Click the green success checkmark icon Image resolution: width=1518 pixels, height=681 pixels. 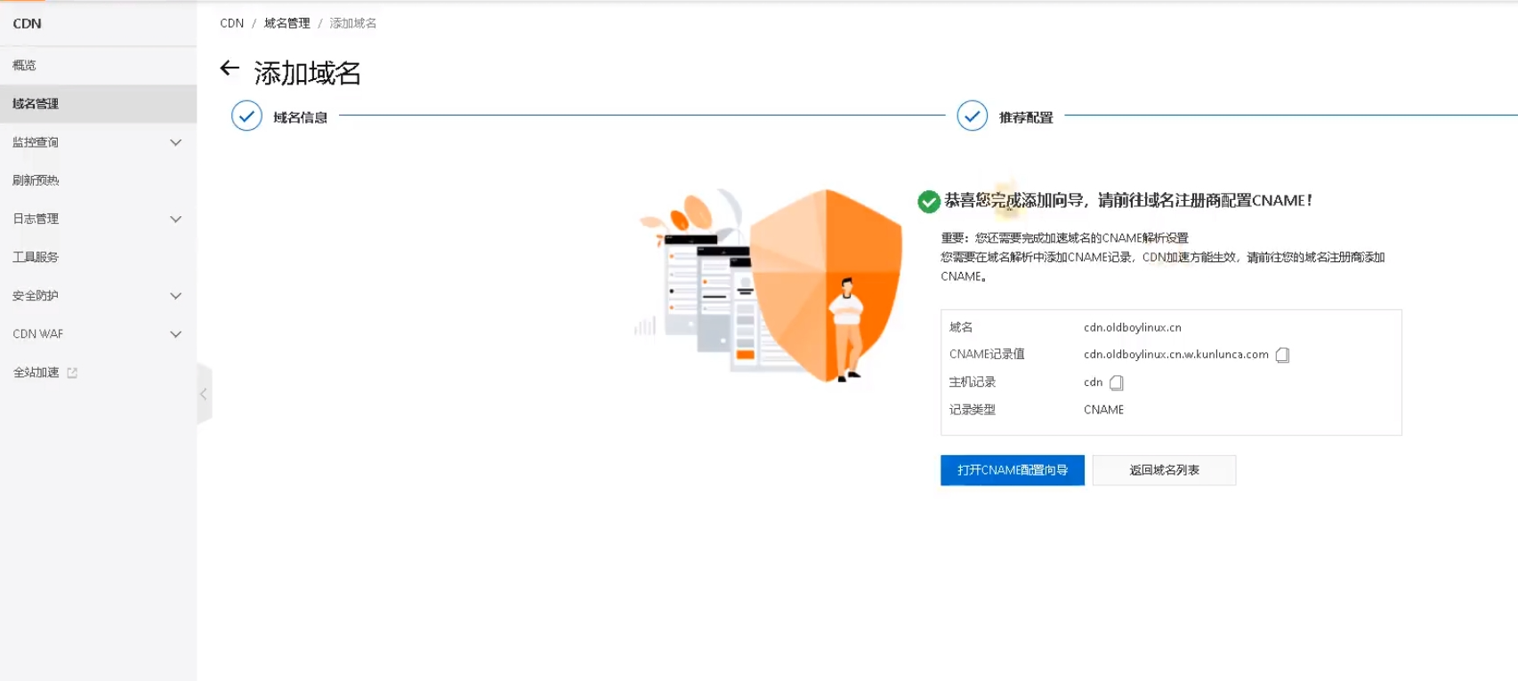[x=928, y=202]
